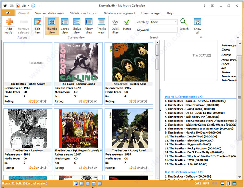Select the London Calling album cover
244x188 pixels.
click(78, 62)
